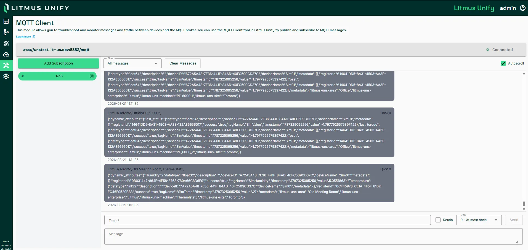Select the tools icon in the sidebar

pyautogui.click(x=6, y=65)
